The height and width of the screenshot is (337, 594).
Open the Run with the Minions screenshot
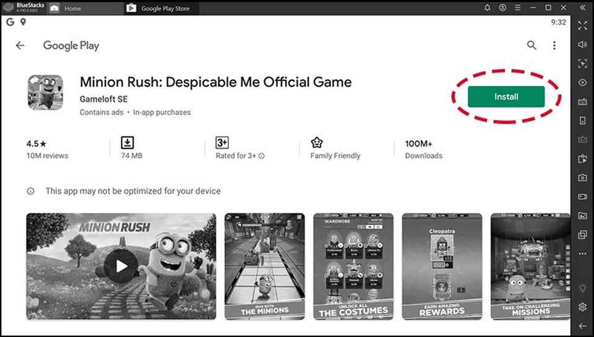[x=264, y=266]
